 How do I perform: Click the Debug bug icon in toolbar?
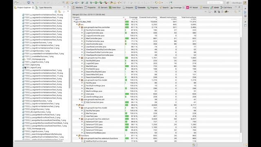(91, 3)
